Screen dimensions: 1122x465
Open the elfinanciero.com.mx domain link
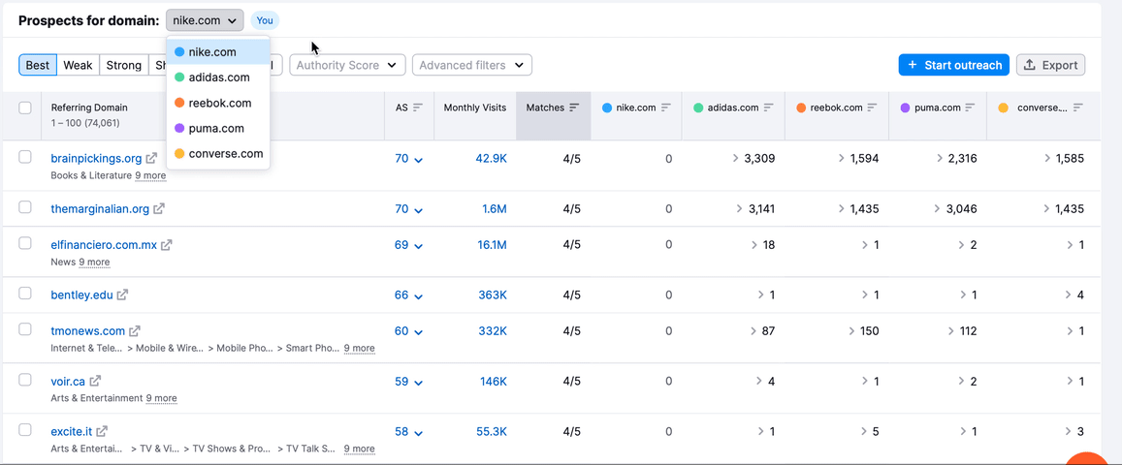pyautogui.click(x=104, y=245)
